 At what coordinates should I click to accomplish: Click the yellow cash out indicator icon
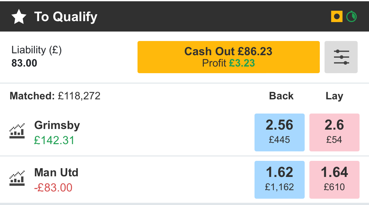coord(337,16)
